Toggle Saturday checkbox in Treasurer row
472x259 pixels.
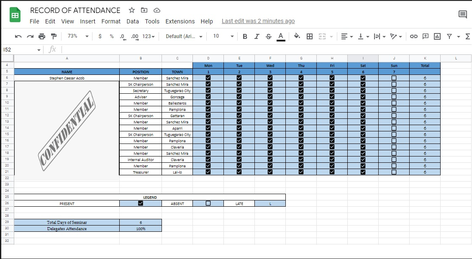point(363,172)
